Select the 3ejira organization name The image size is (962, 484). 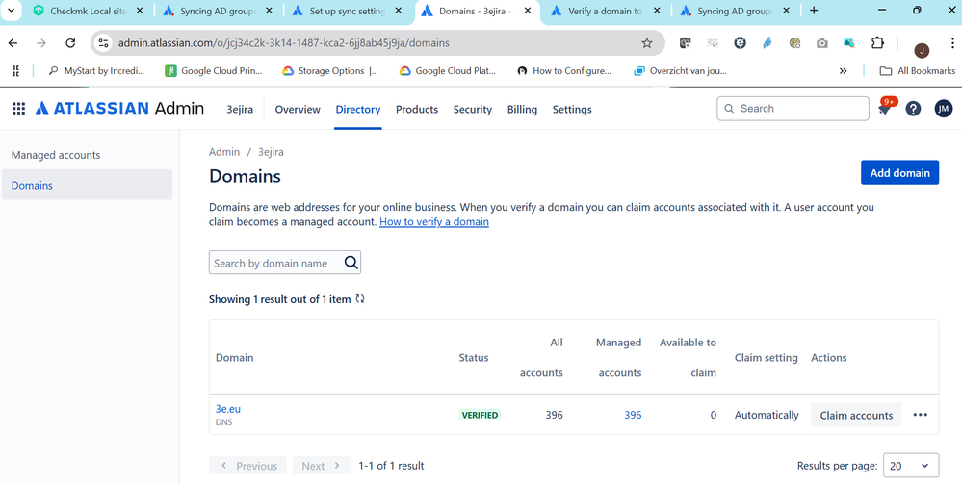[240, 109]
